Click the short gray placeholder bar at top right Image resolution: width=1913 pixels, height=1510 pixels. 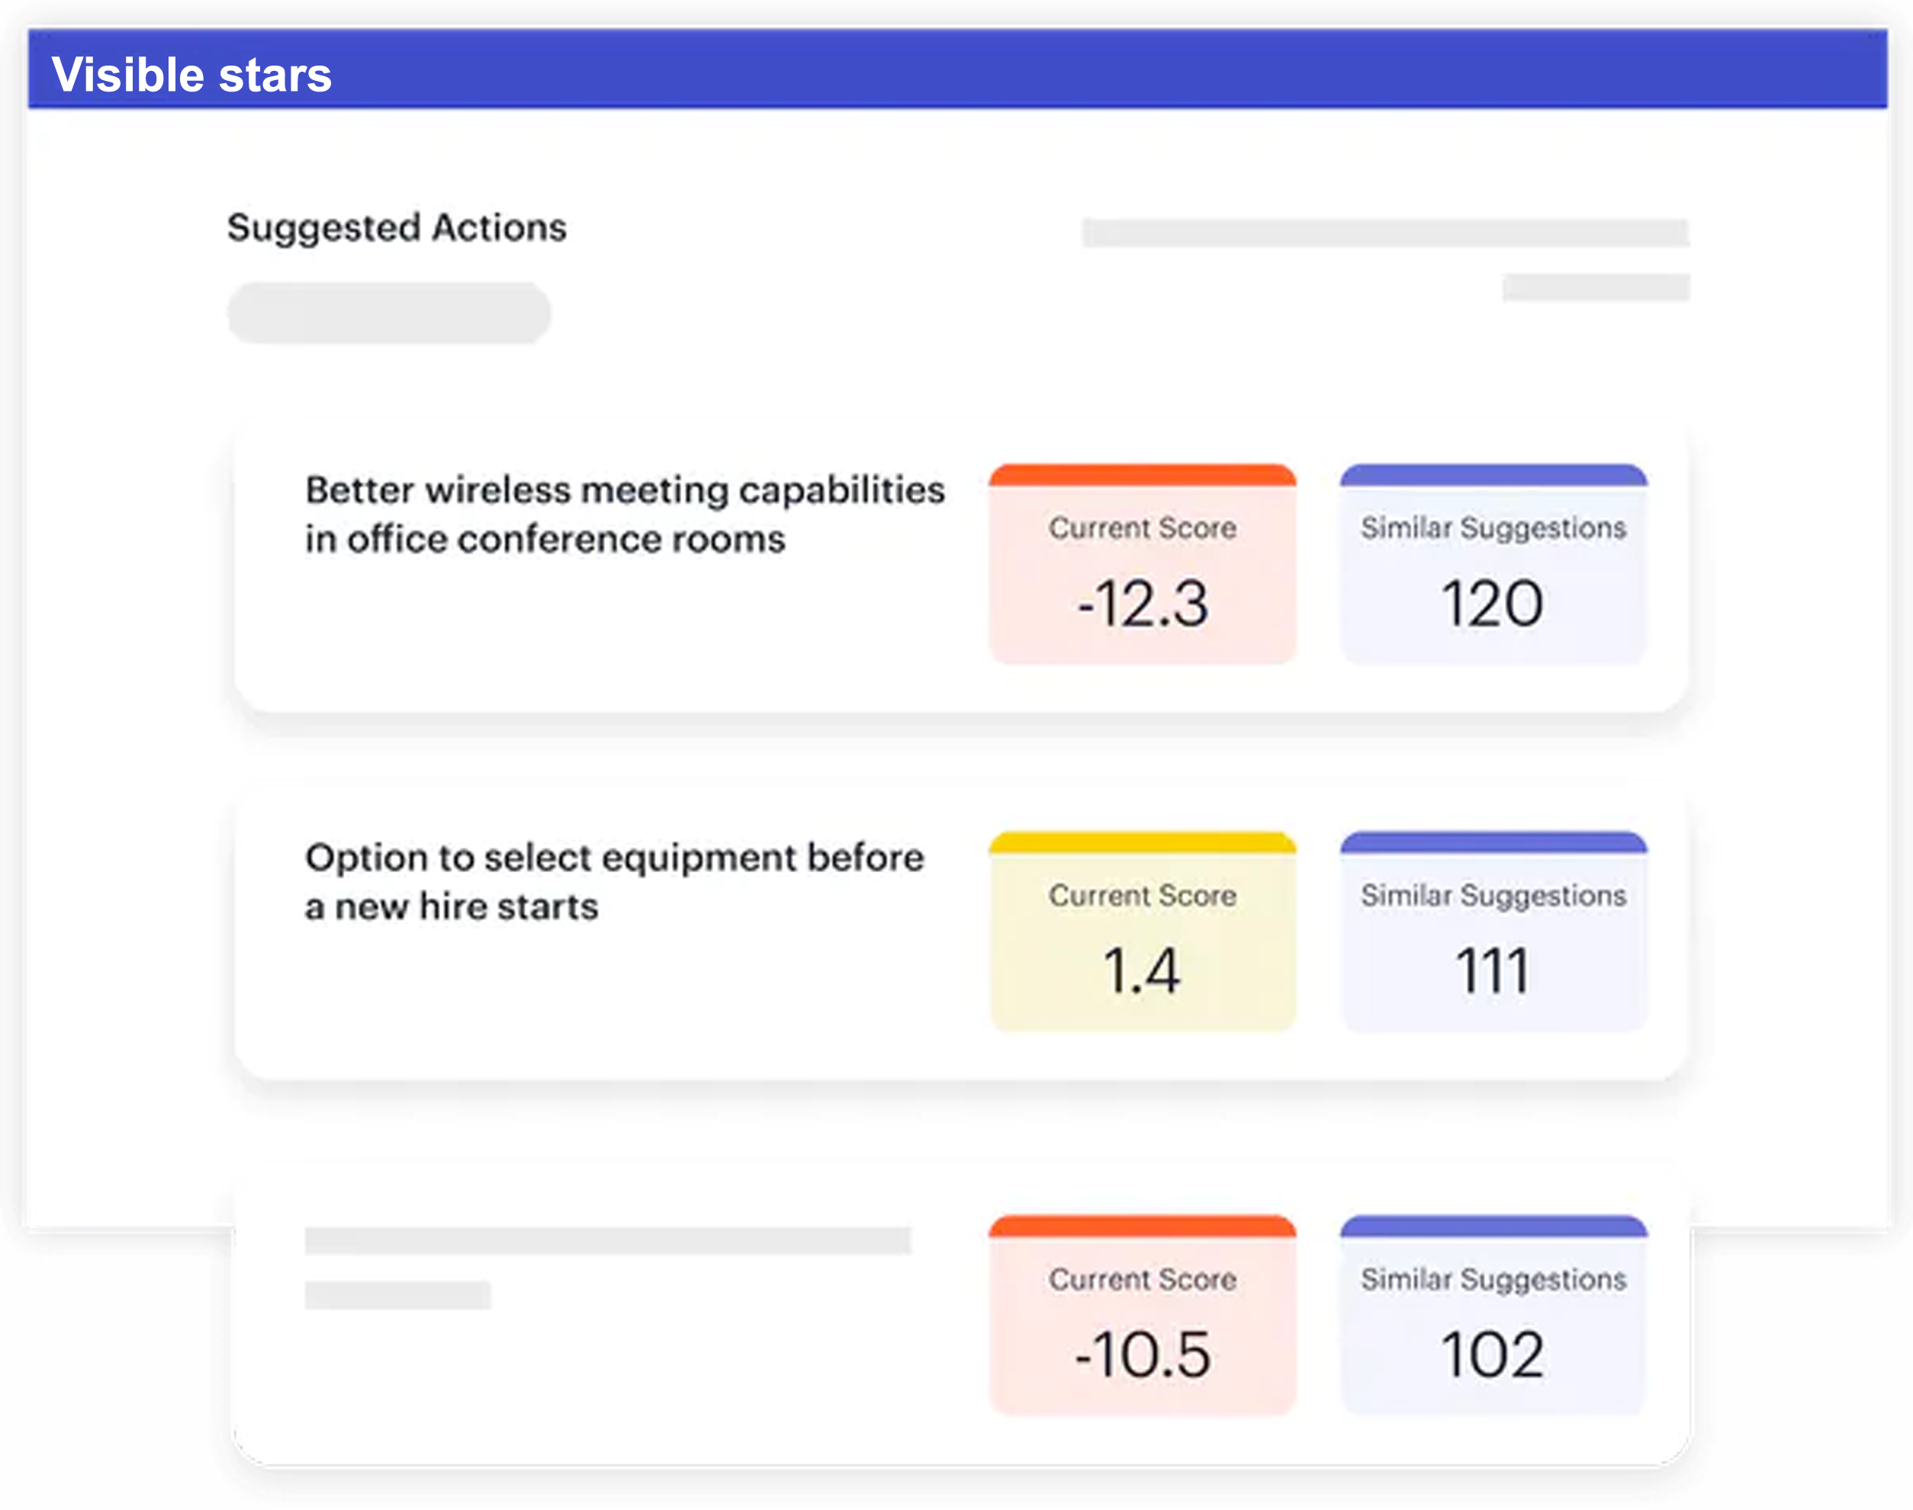[1595, 288]
